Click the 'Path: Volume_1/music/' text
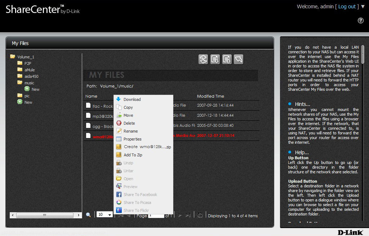 (x=110, y=86)
